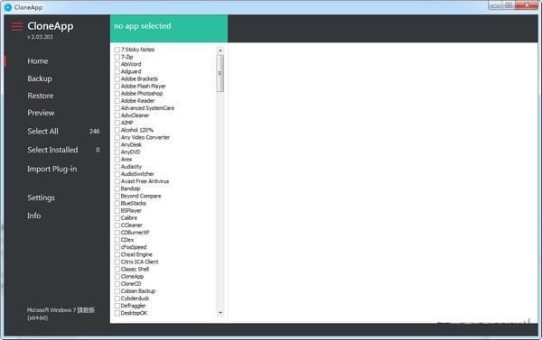Image resolution: width=542 pixels, height=340 pixels.
Task: Select the Defraggler checkbox
Action: (x=117, y=306)
